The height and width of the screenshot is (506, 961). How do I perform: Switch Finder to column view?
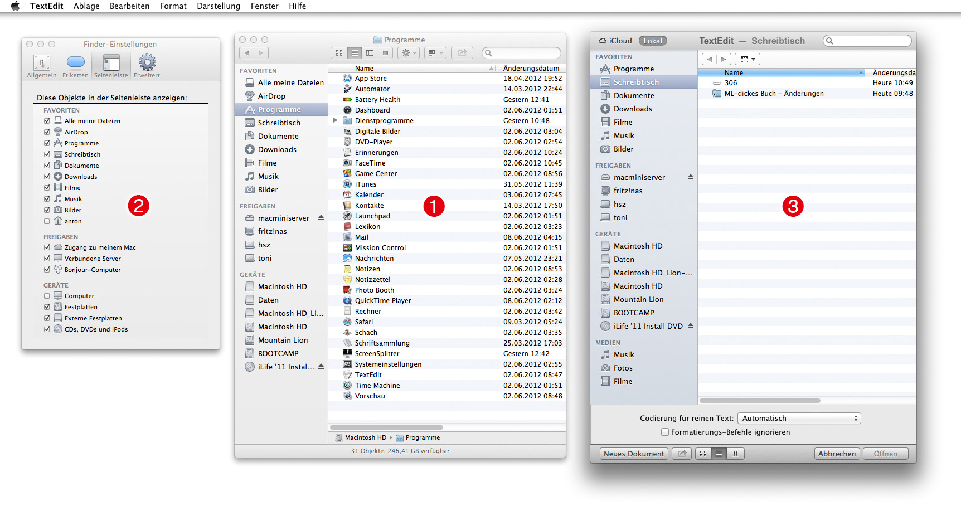coord(370,53)
